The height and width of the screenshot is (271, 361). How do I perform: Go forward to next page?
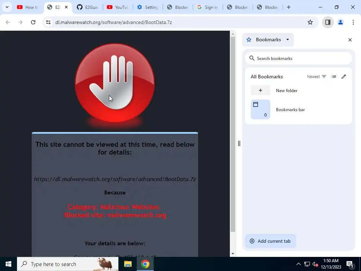coord(20,22)
